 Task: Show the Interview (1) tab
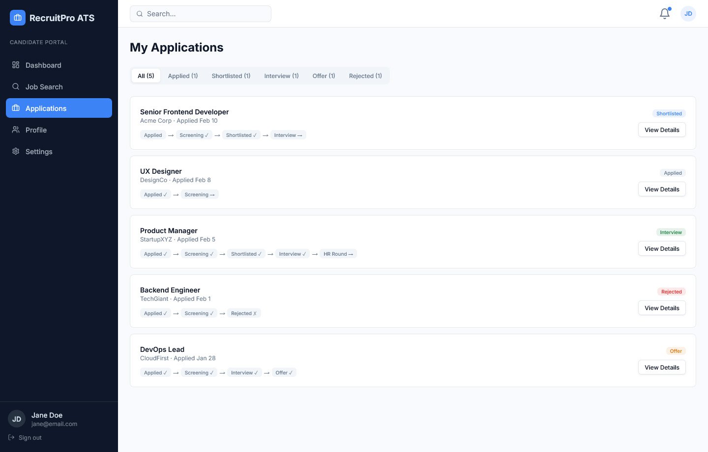[x=281, y=76]
